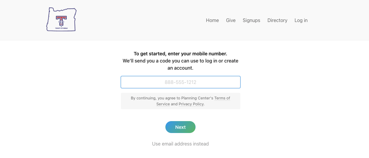Screen dimensions: 369x158
Task: Open the Signups page
Action: coord(251,20)
